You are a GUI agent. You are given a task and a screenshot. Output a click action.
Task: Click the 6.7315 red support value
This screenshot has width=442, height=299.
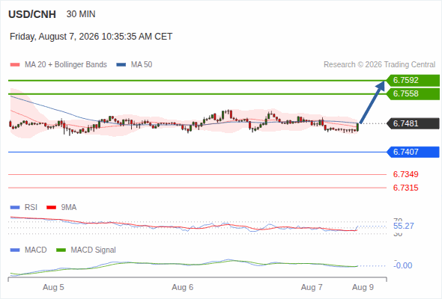(405, 188)
